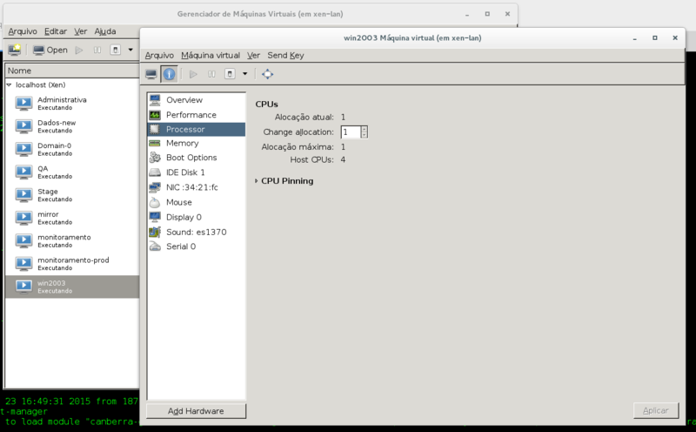696x432 pixels.
Task: Select NIC :34:21:fc in hardware list
Action: [197, 187]
